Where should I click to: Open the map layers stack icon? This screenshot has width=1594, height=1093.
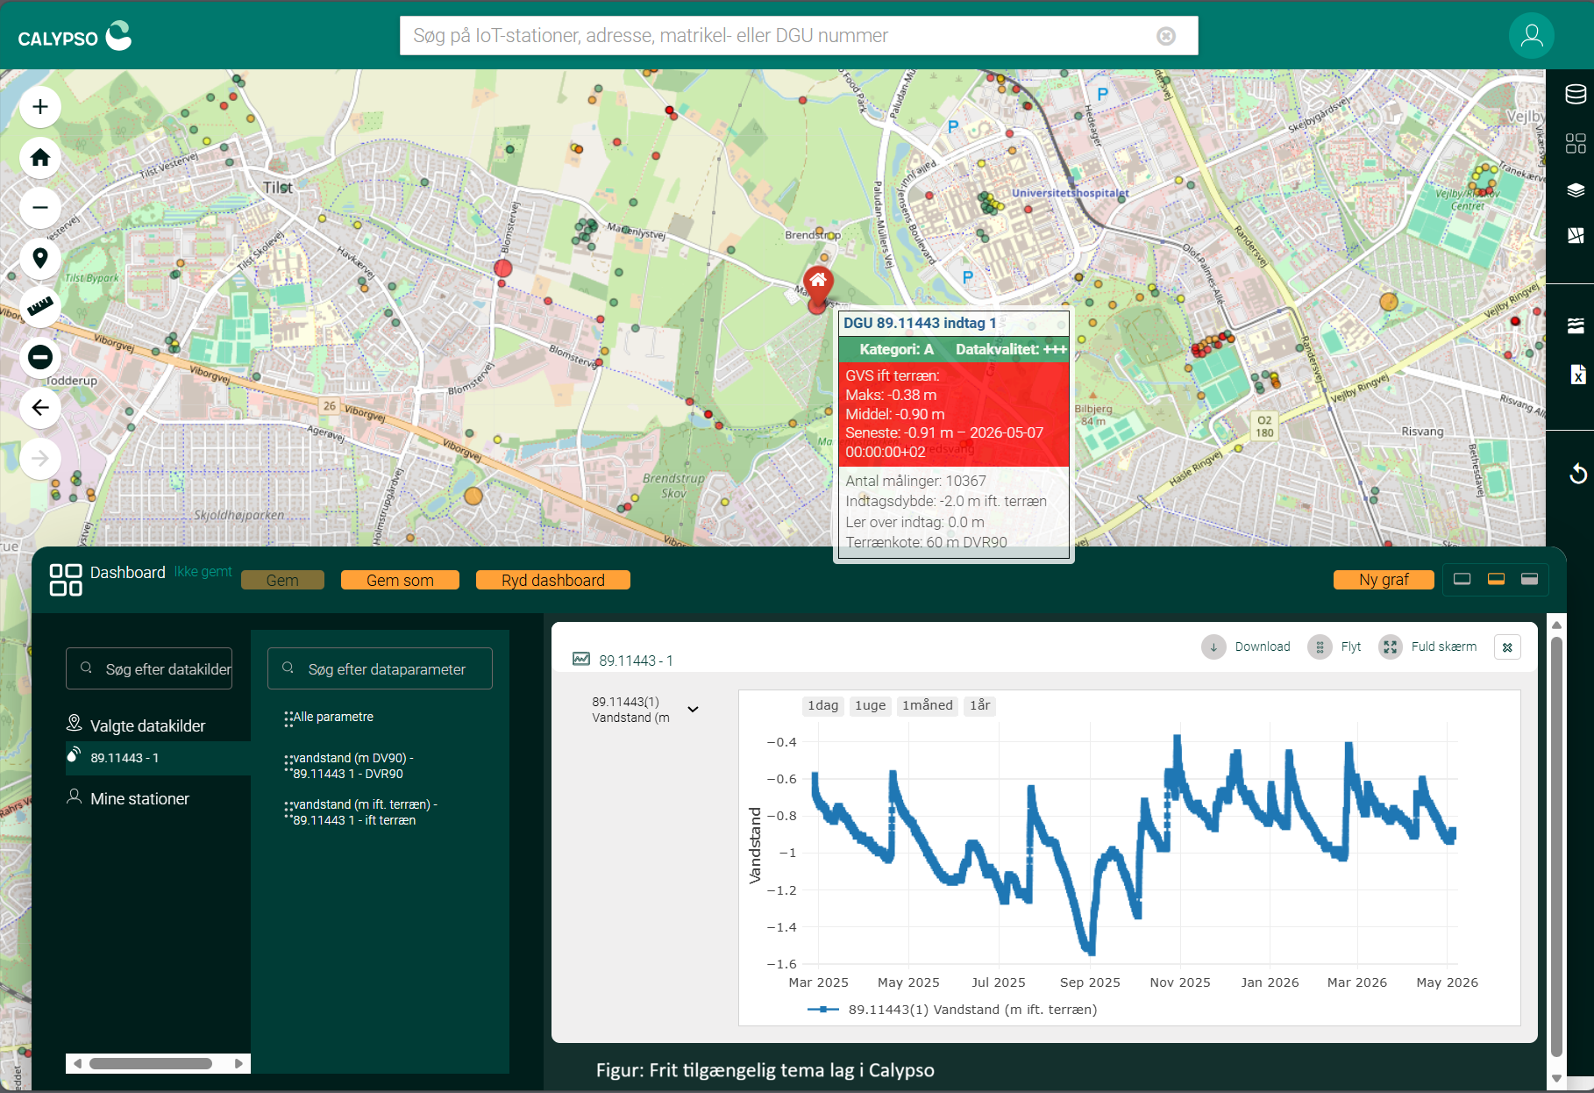pyautogui.click(x=1576, y=189)
